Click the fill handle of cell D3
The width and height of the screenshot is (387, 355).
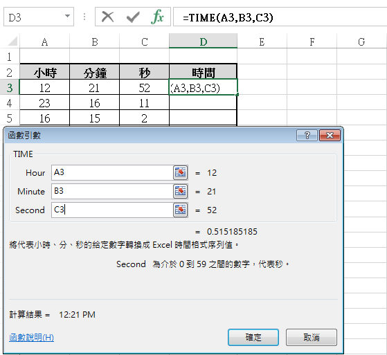point(237,95)
